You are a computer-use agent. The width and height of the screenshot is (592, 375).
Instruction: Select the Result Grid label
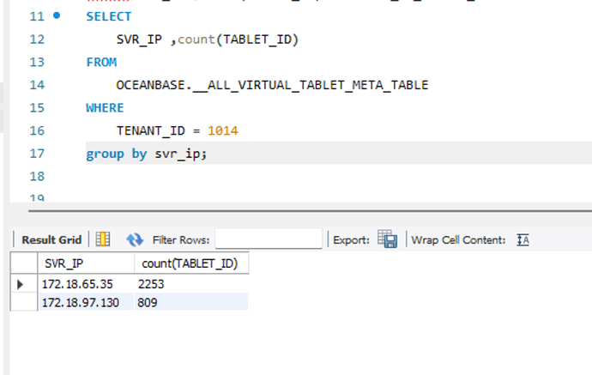pyautogui.click(x=51, y=240)
